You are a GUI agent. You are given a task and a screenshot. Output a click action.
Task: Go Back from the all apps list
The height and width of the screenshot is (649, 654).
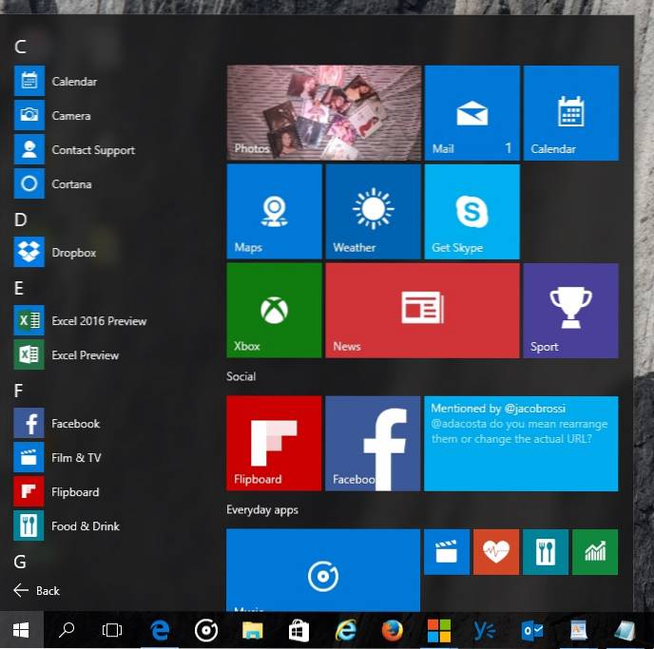[x=37, y=590]
